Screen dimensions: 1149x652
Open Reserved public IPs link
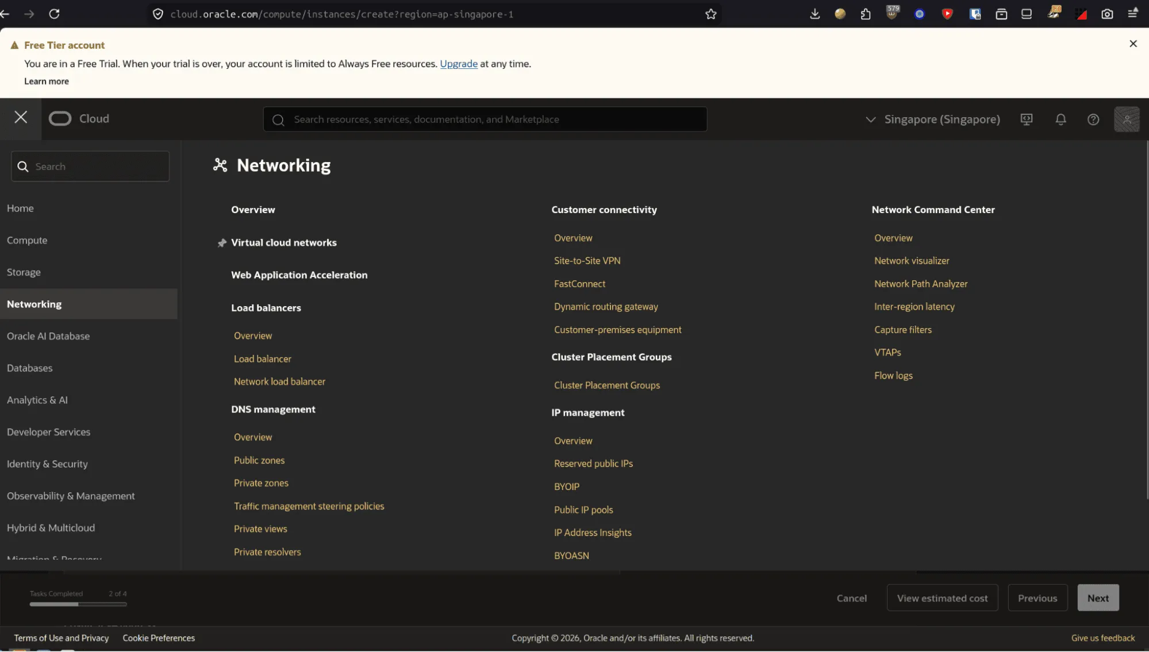[593, 464]
